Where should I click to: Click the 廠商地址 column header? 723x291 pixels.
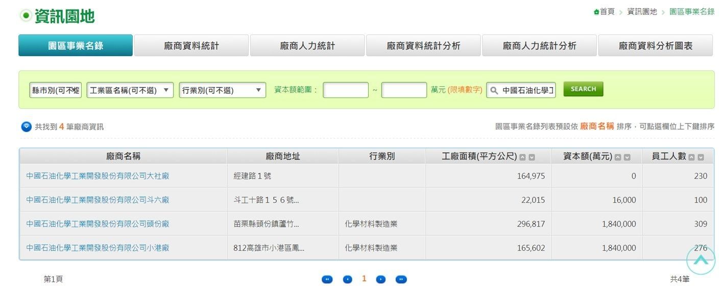point(283,156)
